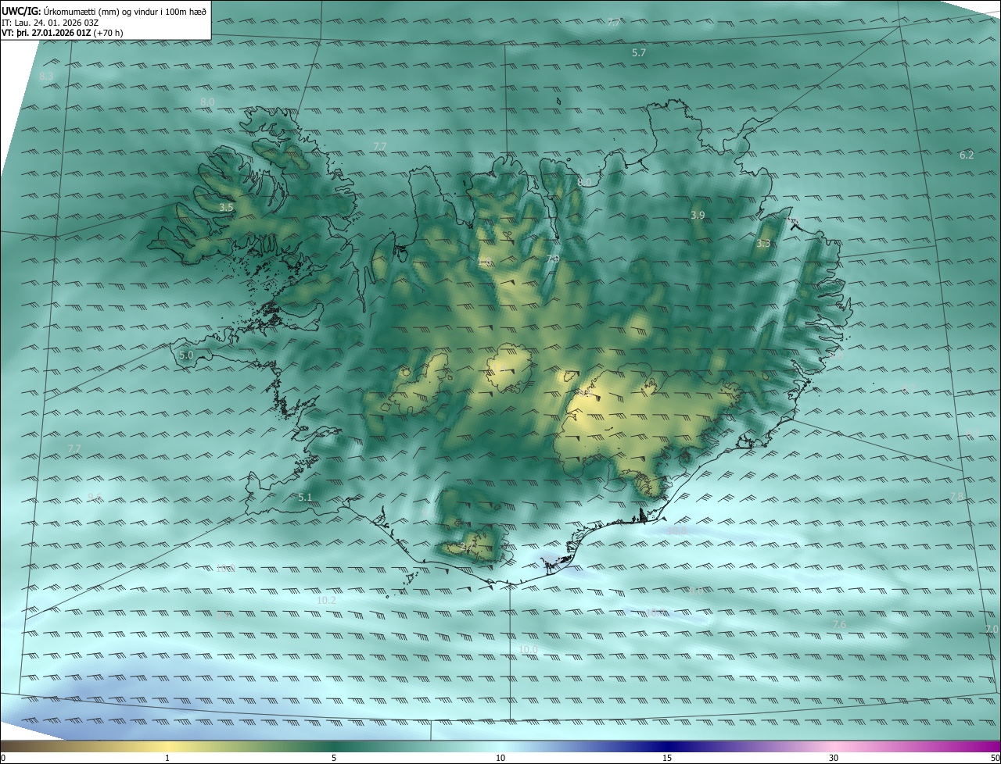Click the pale yellow segment of the colour scale

point(167,746)
